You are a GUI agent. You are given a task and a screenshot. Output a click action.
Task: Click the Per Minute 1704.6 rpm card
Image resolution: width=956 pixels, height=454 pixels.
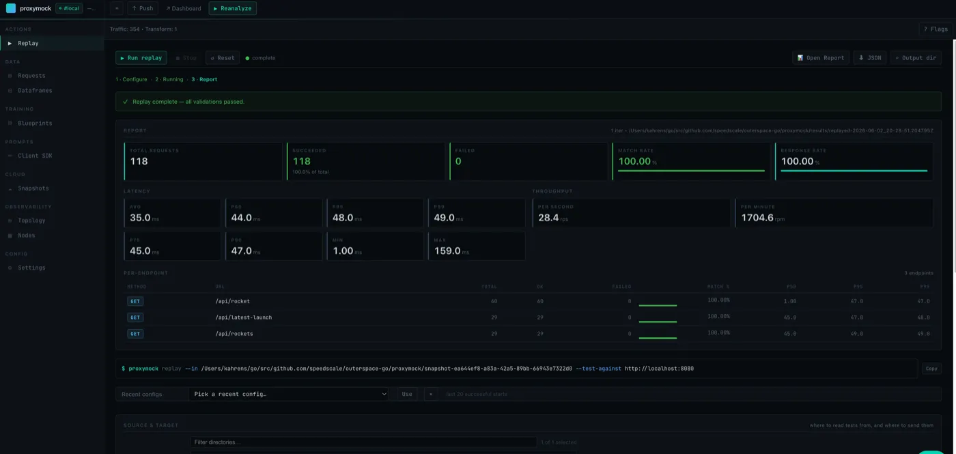tap(834, 213)
